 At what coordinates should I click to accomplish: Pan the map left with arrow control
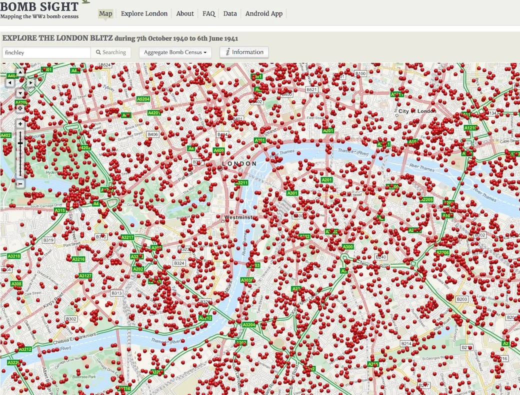coord(10,82)
